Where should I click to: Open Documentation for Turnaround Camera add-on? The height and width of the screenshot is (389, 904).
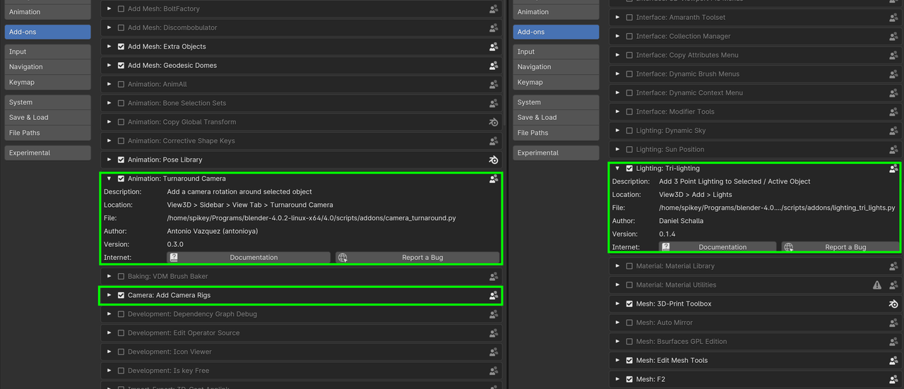(x=248, y=258)
